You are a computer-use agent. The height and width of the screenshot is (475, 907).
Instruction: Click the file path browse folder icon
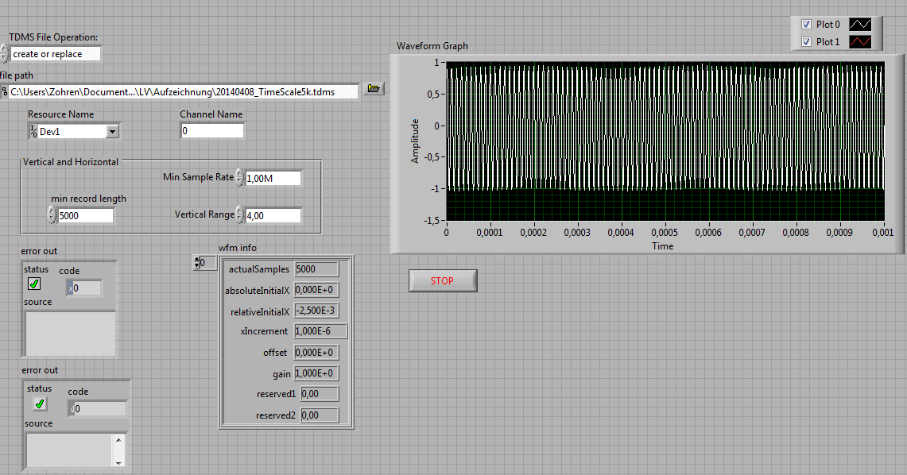click(x=374, y=89)
